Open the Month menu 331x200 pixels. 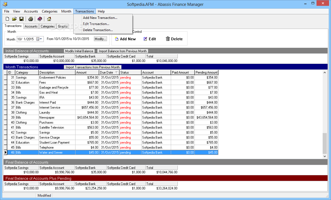[66, 11]
